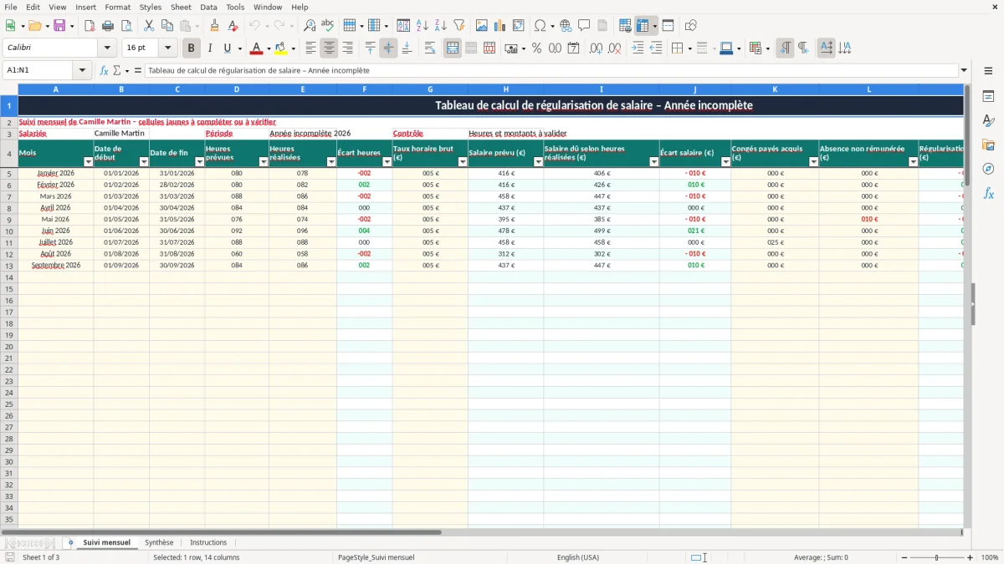Open the Heures prévues filter dropdown
The width and height of the screenshot is (1004, 564).
click(264, 162)
